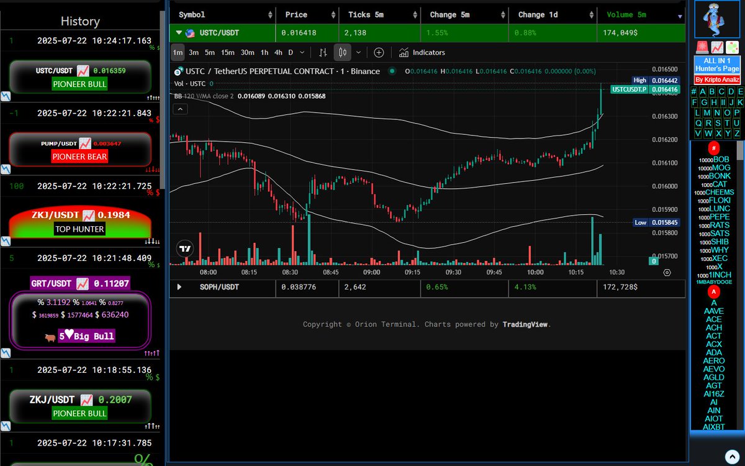Click the flag icon beside USTC/USDT row

click(x=190, y=33)
